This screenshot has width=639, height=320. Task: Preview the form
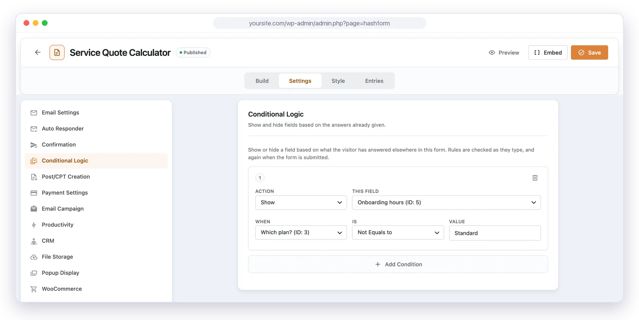tap(504, 52)
